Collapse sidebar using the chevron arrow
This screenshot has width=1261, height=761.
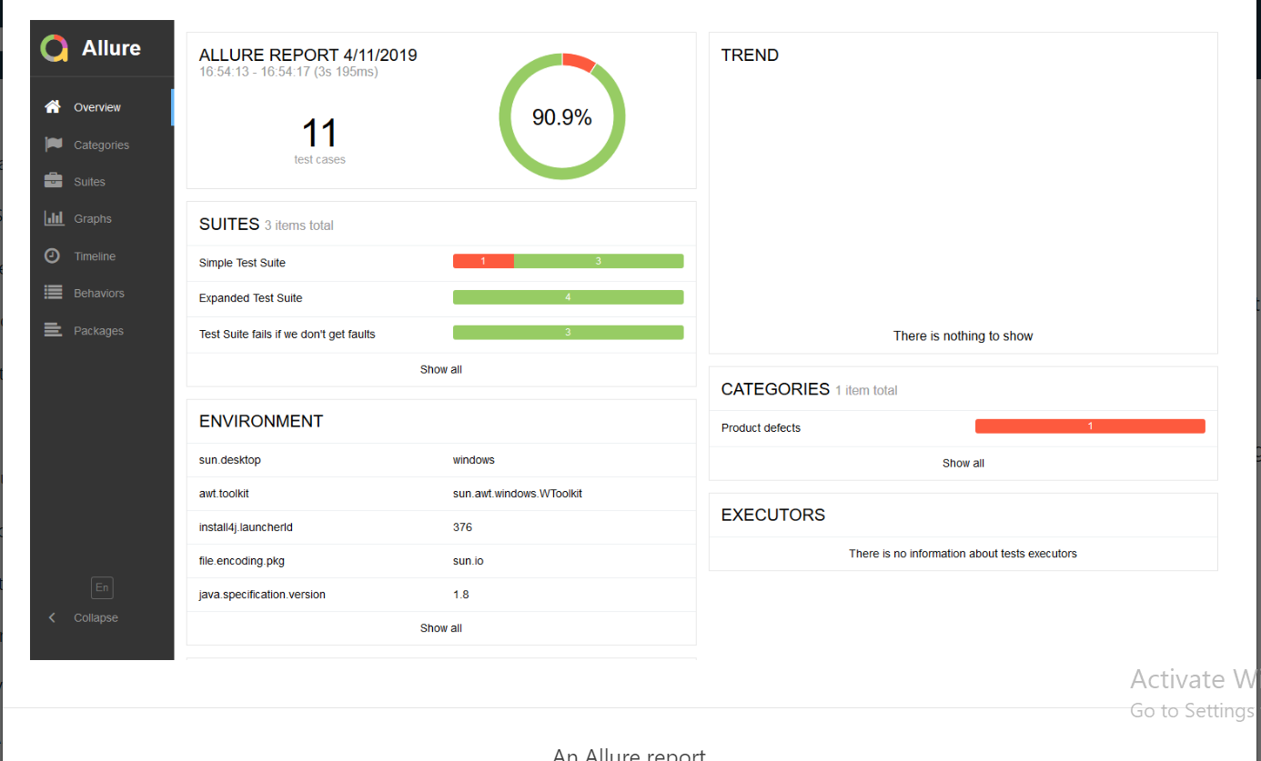52,617
